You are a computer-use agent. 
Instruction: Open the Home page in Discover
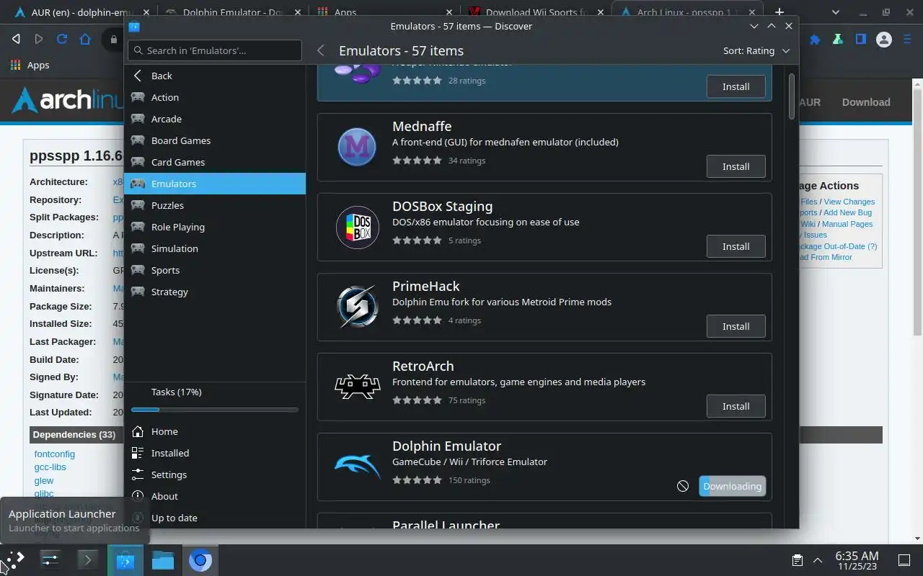pos(215,431)
